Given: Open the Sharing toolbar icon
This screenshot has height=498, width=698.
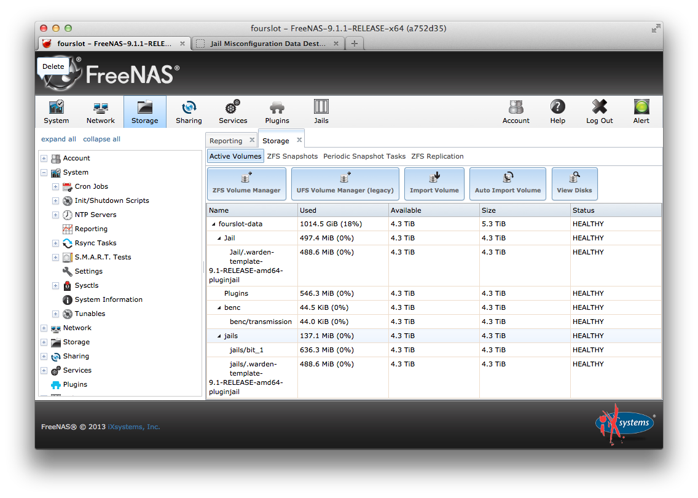Looking at the screenshot, I should click(189, 111).
